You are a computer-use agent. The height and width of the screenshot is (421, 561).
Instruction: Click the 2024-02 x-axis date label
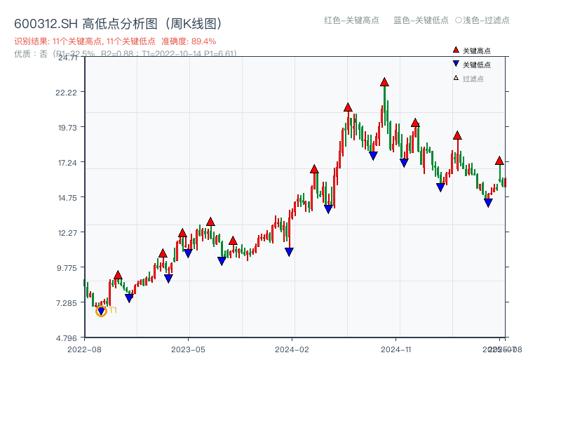tap(292, 349)
